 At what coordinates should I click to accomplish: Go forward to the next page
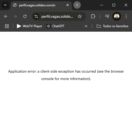pyautogui.click(x=15, y=16)
